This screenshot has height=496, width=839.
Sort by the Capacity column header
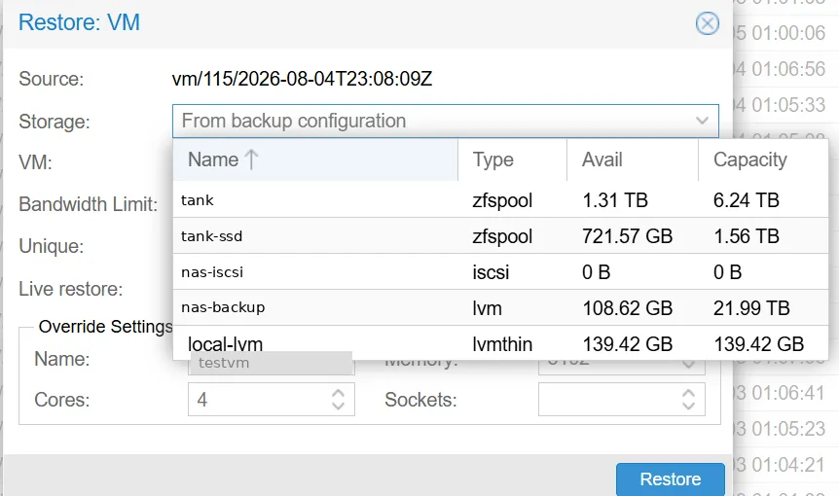click(x=763, y=159)
